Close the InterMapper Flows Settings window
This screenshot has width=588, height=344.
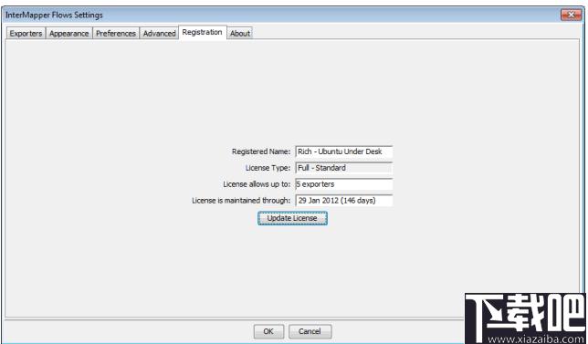572,15
